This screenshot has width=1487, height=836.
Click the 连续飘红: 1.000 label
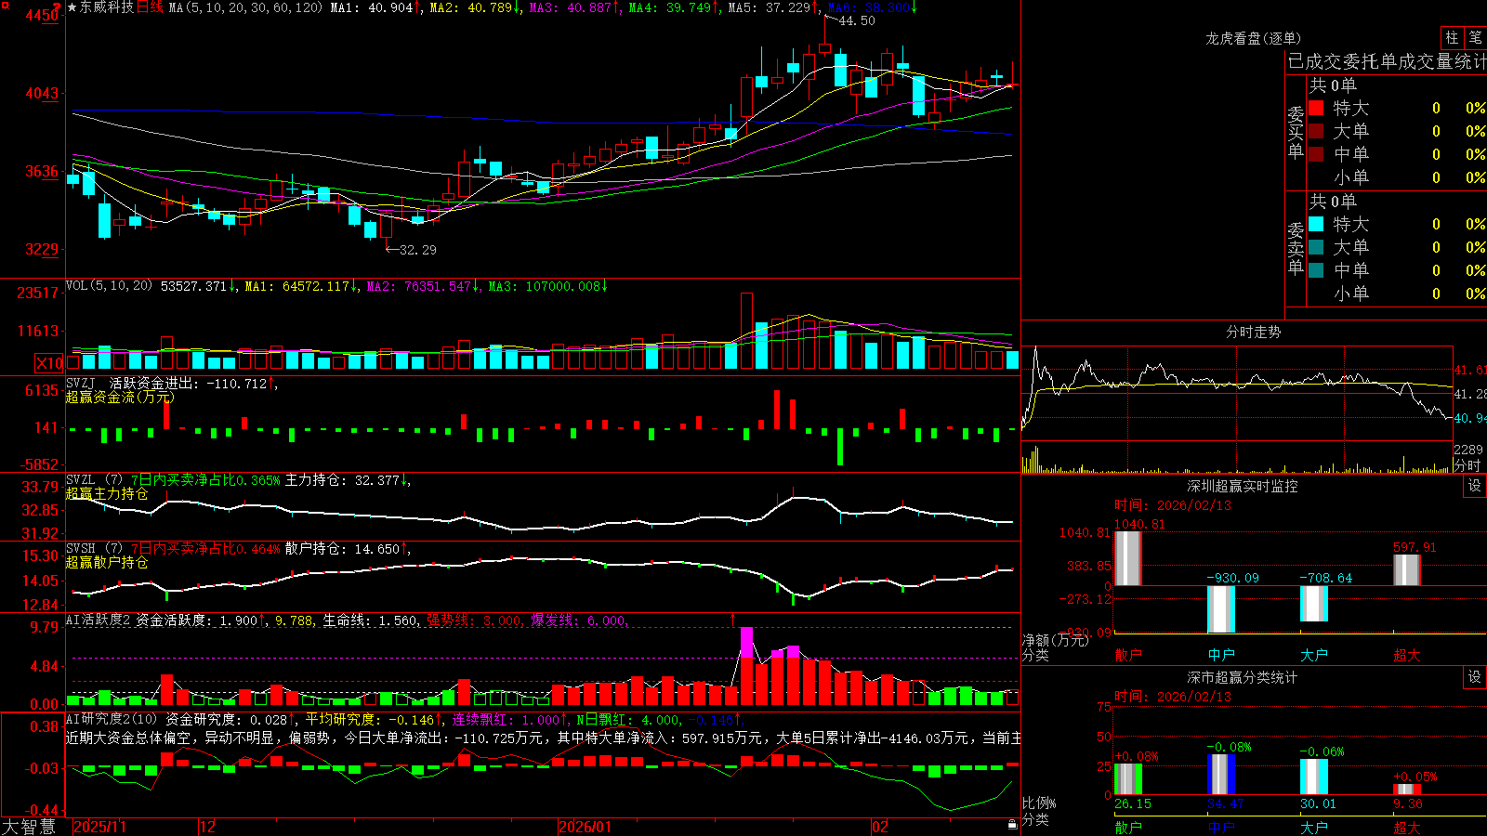click(509, 719)
